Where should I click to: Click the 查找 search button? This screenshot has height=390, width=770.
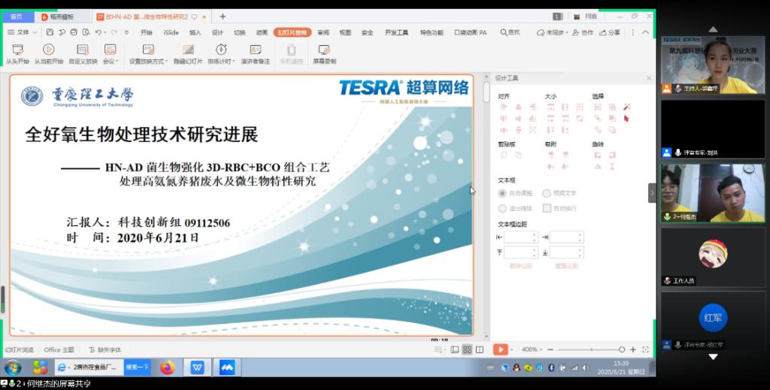point(510,32)
